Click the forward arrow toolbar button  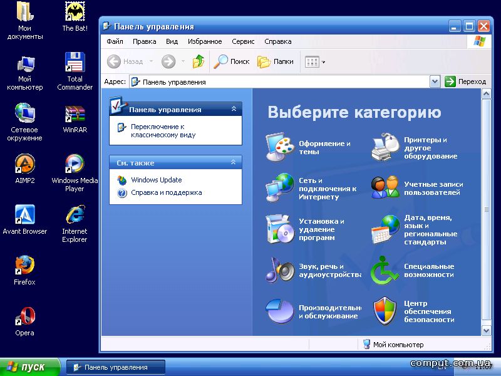coord(168,61)
